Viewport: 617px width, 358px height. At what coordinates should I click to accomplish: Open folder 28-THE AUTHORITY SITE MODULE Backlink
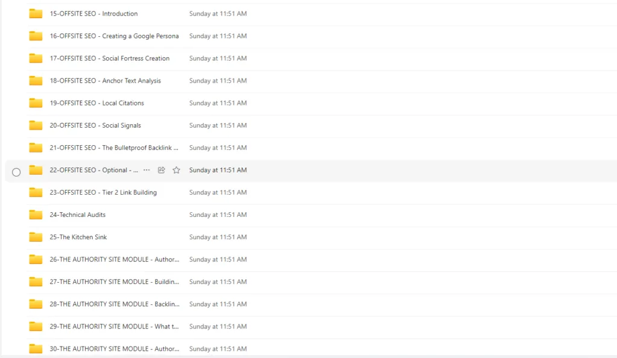point(114,304)
